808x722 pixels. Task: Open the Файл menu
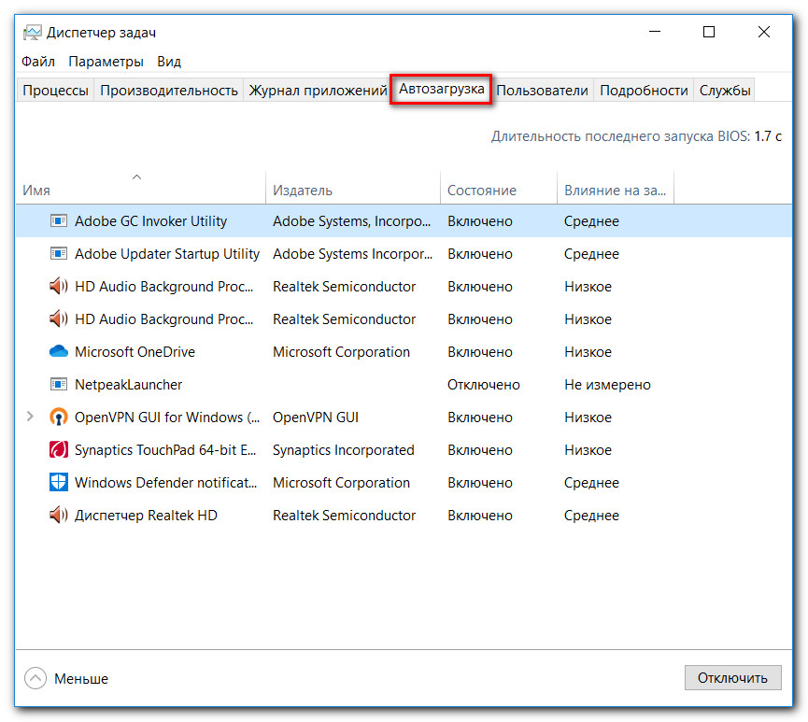tap(38, 62)
